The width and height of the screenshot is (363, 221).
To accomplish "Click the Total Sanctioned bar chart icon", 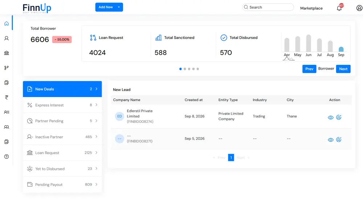I will [x=158, y=38].
